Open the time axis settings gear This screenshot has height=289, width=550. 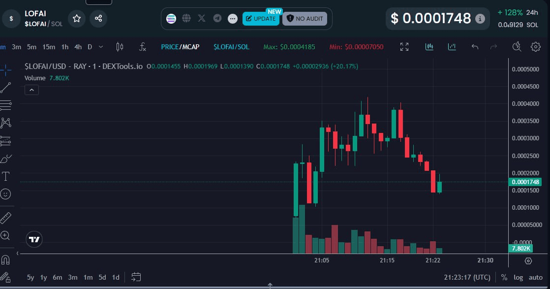coord(528,261)
